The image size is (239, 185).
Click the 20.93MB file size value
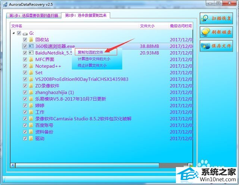point(149,53)
